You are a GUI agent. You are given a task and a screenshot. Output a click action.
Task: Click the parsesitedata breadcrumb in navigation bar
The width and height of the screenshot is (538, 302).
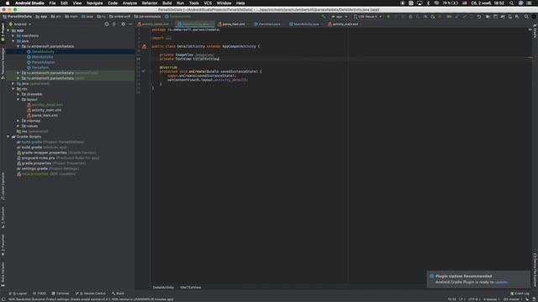[x=148, y=17]
